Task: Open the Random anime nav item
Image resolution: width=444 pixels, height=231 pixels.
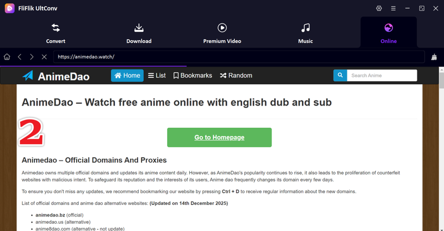Action: pyautogui.click(x=236, y=76)
